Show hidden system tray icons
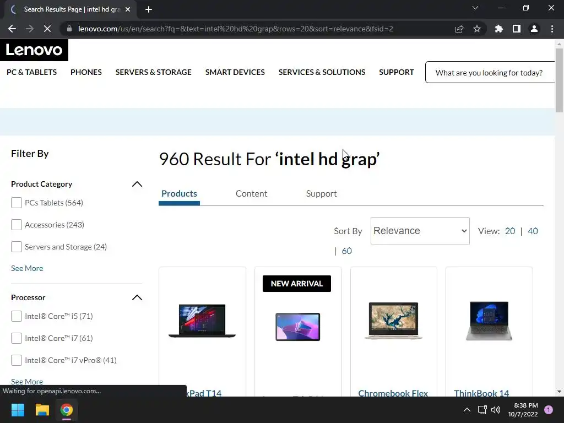Image resolution: width=564 pixels, height=423 pixels. coord(467,410)
